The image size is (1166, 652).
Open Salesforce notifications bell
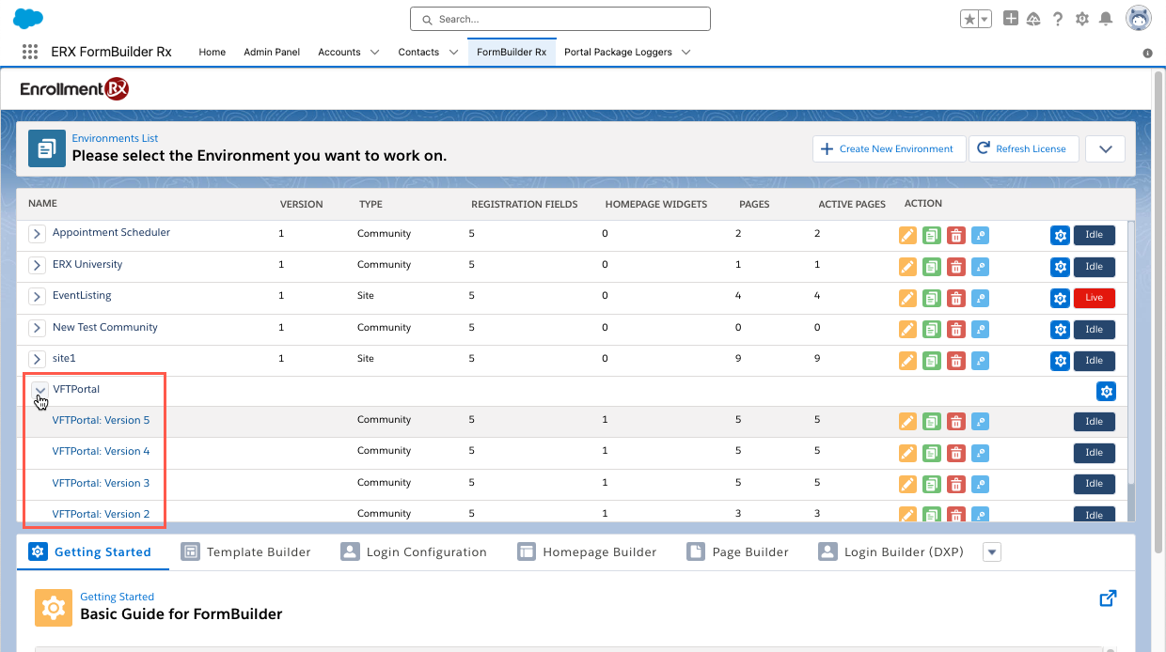point(1106,19)
